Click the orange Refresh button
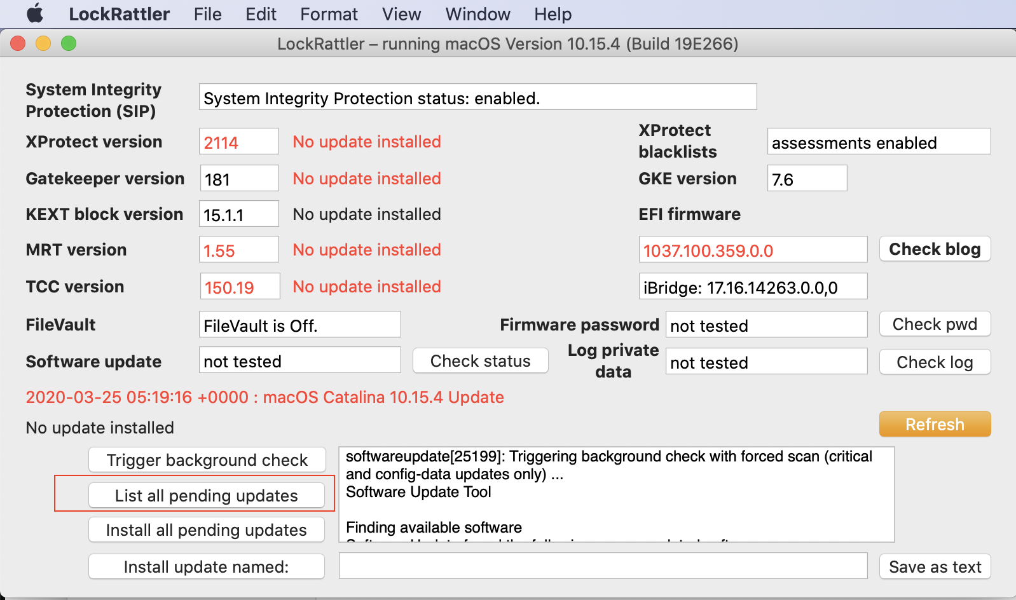 point(935,424)
